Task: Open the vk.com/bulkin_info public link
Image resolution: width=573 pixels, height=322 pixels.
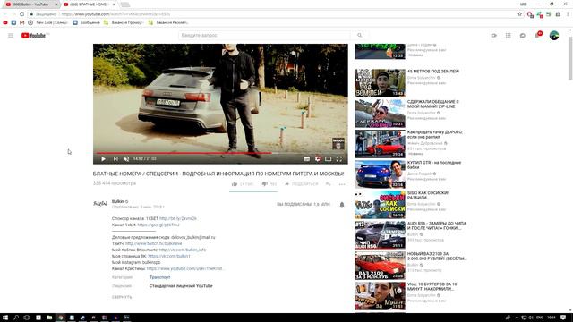Action: tap(183, 250)
